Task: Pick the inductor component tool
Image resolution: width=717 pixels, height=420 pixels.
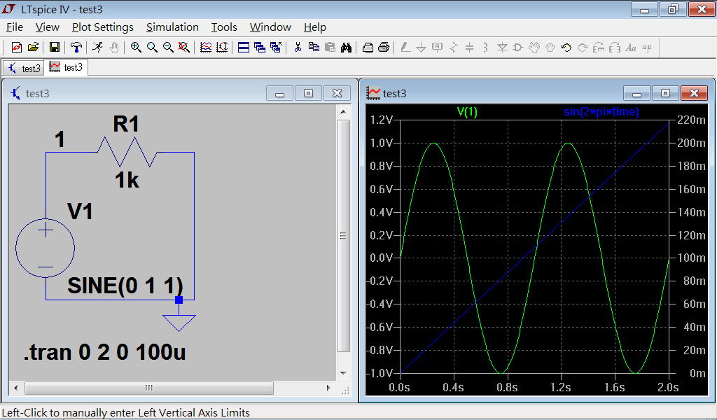Action: (x=486, y=47)
